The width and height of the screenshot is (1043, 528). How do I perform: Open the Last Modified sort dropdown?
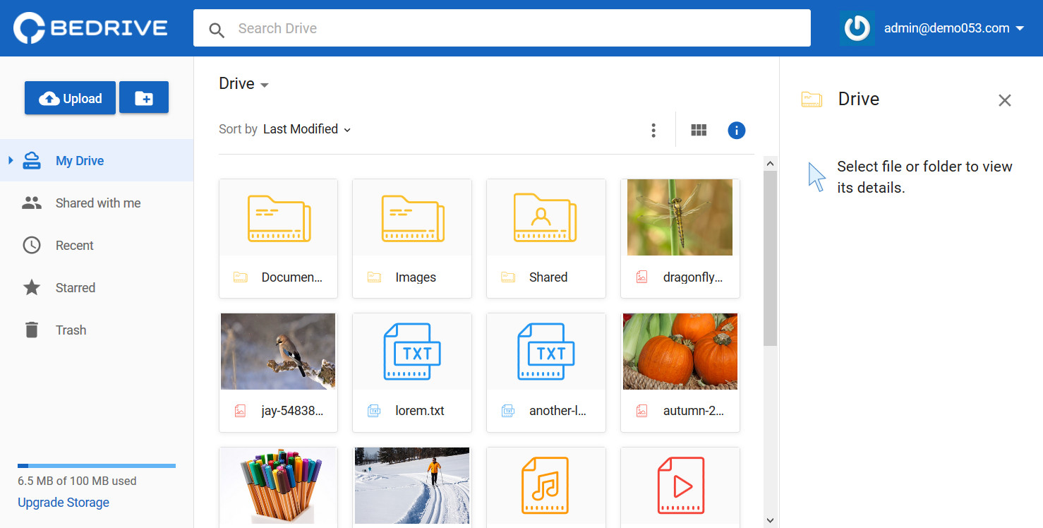pyautogui.click(x=307, y=129)
